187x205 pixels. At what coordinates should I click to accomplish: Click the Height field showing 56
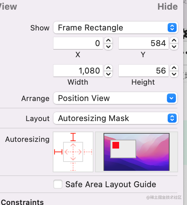144,71
